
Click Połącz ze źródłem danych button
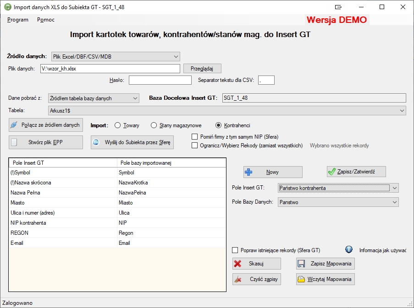(x=46, y=125)
